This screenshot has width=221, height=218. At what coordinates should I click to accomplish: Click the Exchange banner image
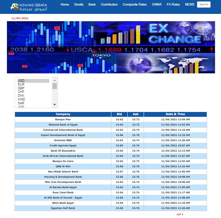click(x=111, y=47)
